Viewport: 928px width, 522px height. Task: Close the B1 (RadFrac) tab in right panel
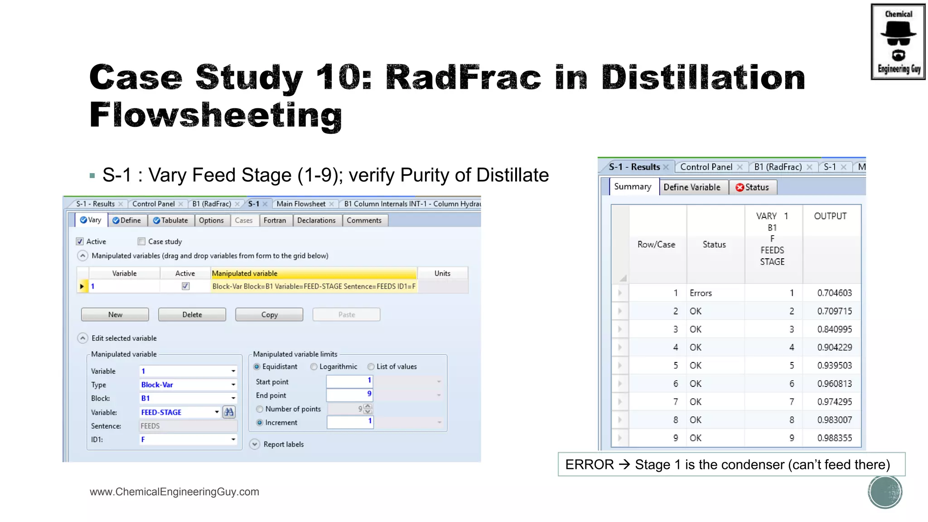[809, 167]
